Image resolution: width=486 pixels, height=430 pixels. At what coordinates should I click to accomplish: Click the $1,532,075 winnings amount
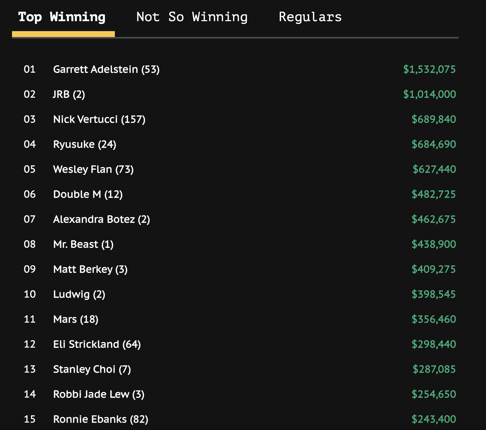(x=429, y=69)
